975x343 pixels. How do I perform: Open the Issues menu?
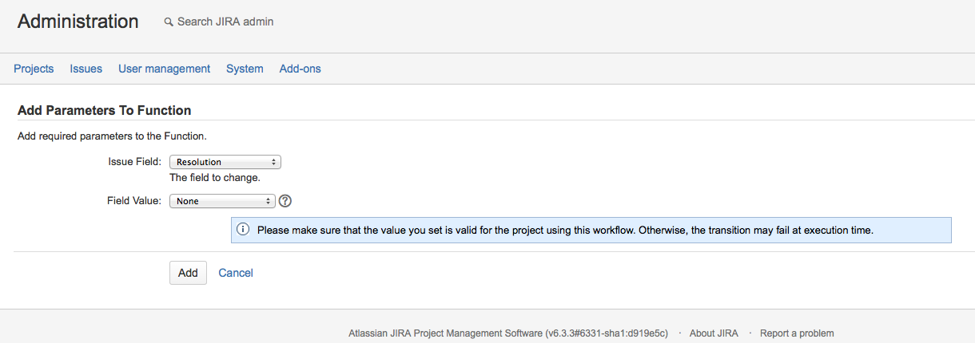[86, 69]
